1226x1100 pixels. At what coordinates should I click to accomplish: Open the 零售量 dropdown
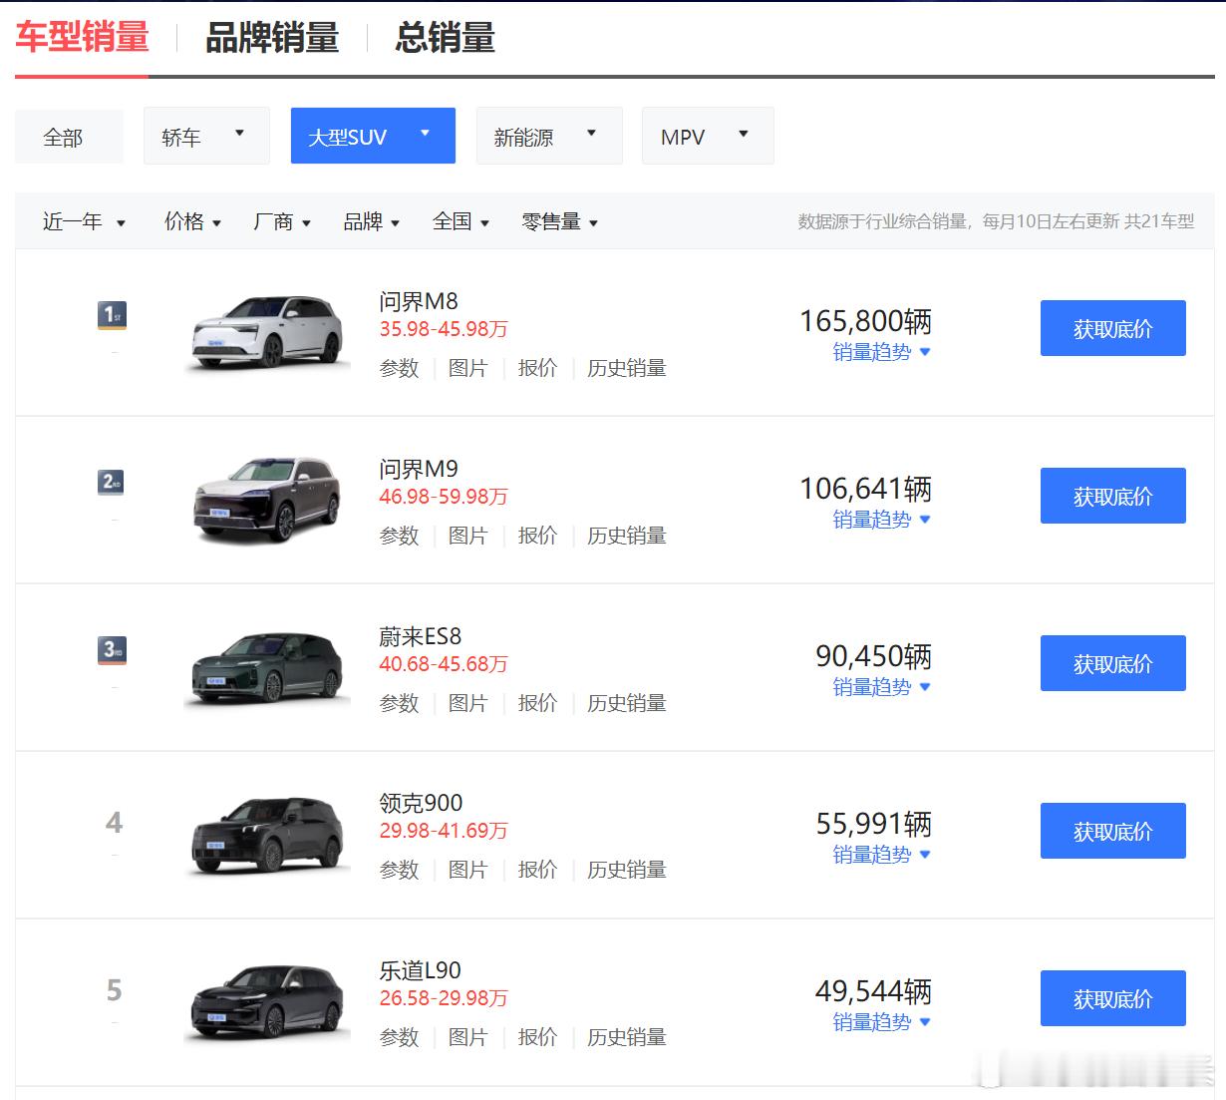pyautogui.click(x=559, y=221)
